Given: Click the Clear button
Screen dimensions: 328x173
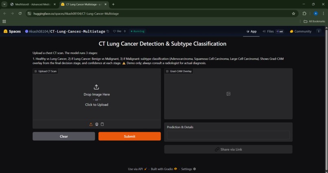Looking at the screenshot, I should pos(64,136).
